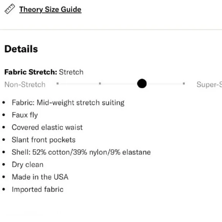This screenshot has width=222, height=222.
Task: Click the horizontal divider above Details
Action: point(111,29)
